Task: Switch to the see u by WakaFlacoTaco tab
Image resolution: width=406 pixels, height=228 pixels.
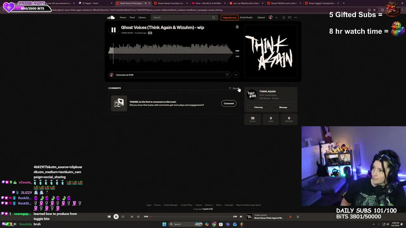Action: 246,3
